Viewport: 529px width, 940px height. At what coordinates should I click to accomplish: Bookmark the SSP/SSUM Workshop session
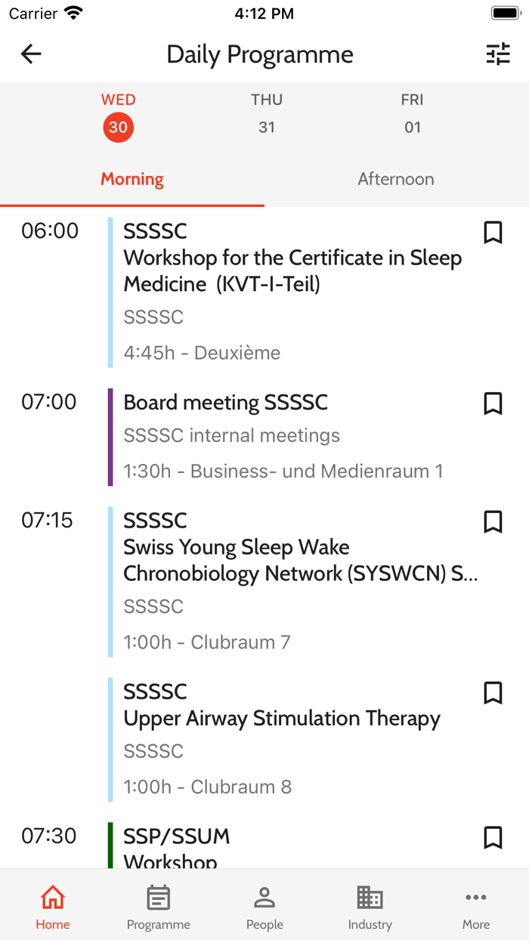(493, 837)
